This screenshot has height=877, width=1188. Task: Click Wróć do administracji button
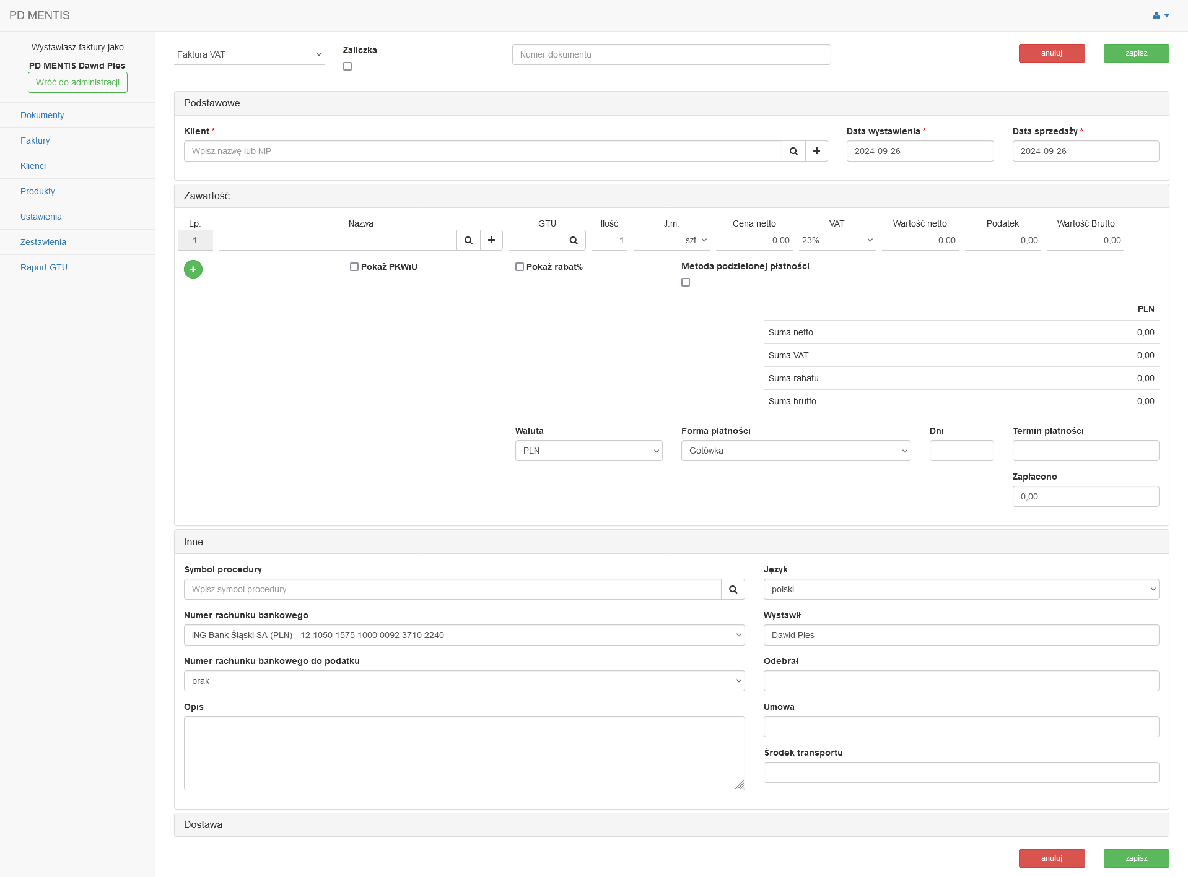pyautogui.click(x=77, y=82)
